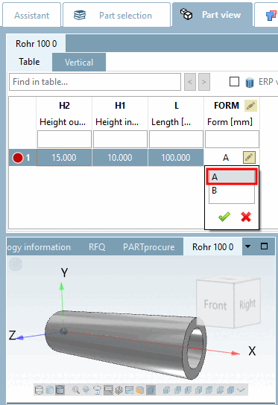This screenshot has height=405, width=278.
Task: Open the technology information tab
Action: [x=39, y=247]
